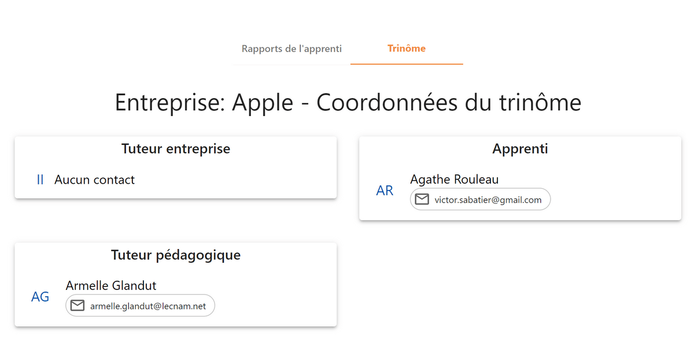
Task: Click the Entreprise: Apple page title
Action: [x=348, y=102]
